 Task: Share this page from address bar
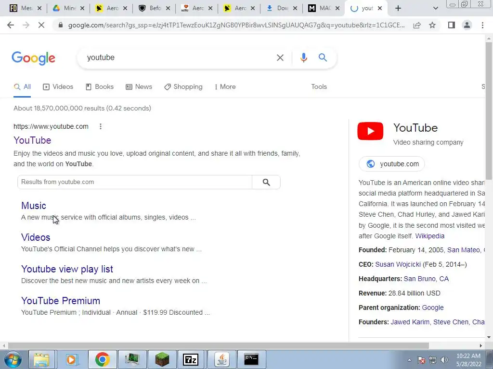point(417,25)
